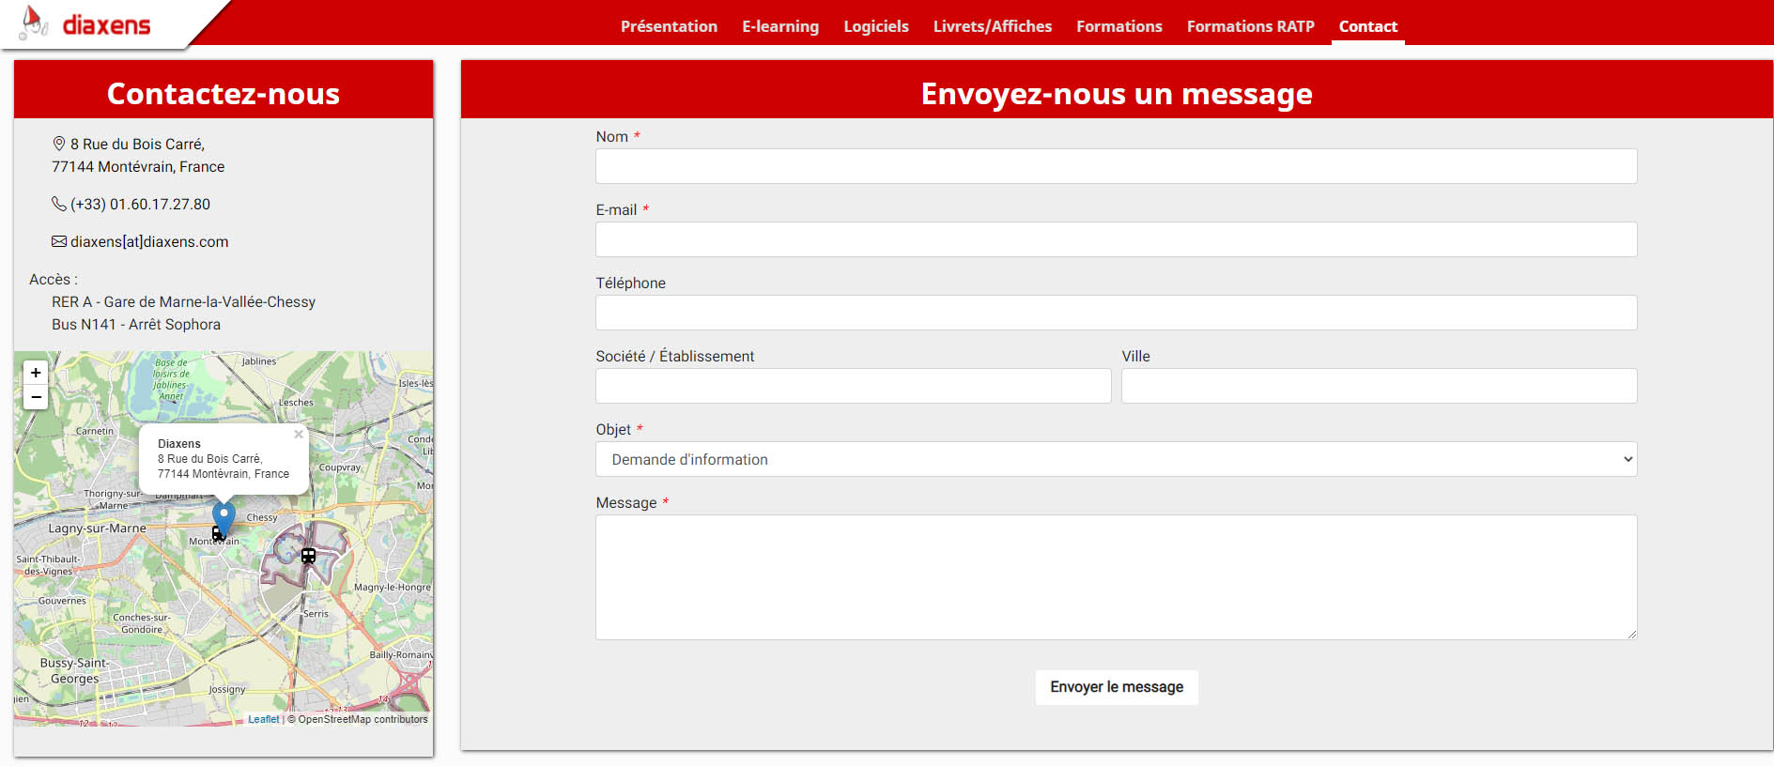Open the Objet dropdown

tap(1116, 459)
